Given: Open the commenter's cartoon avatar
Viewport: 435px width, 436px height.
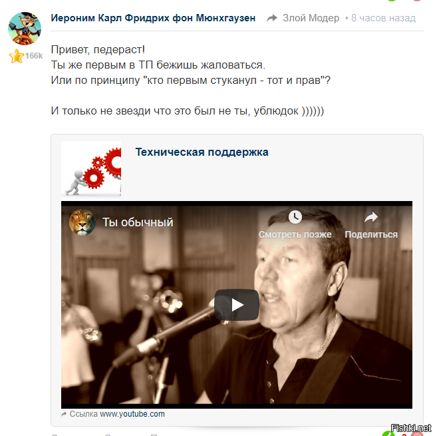Looking at the screenshot, I should pyautogui.click(x=25, y=29).
